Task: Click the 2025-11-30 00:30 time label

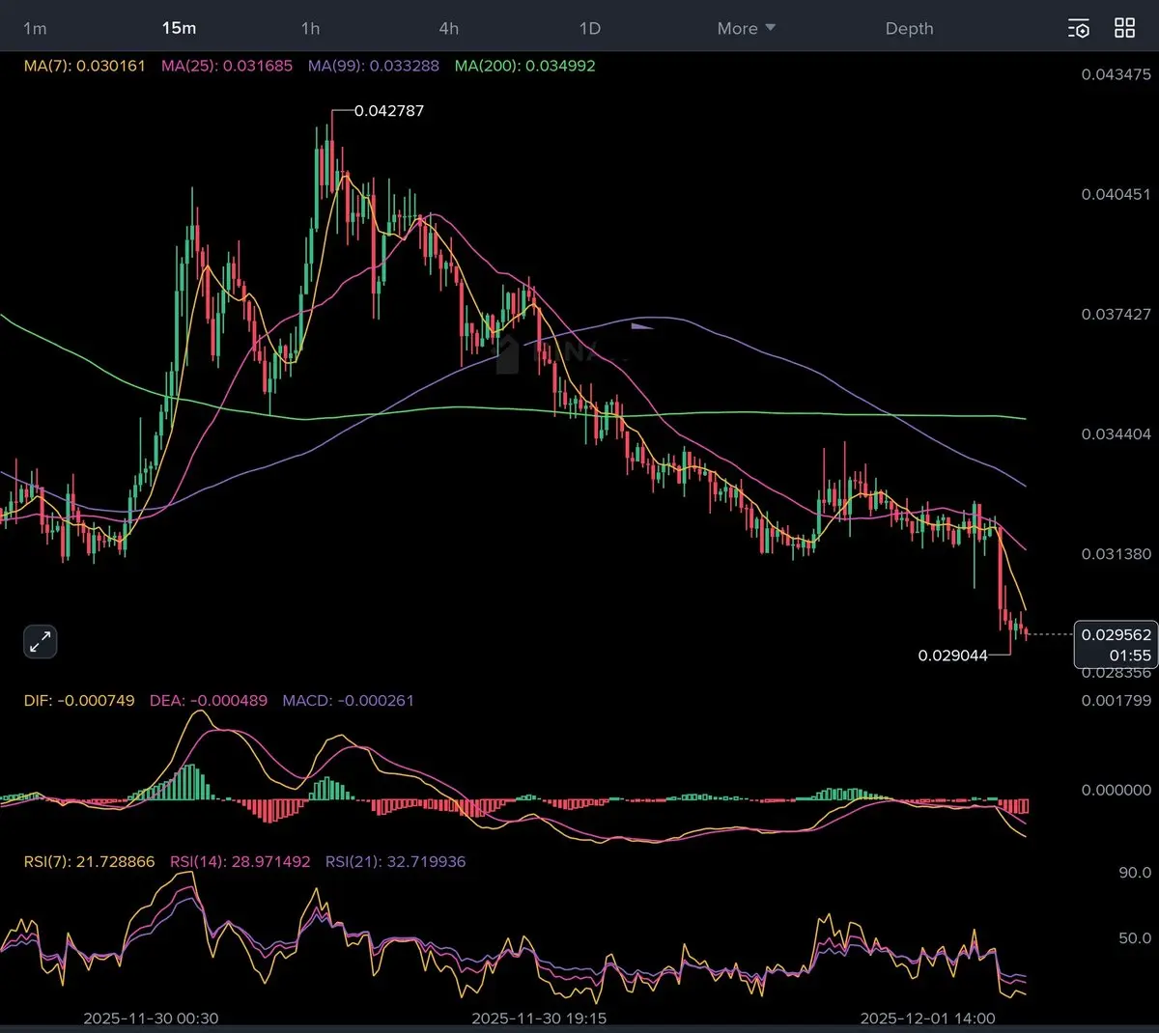Action: click(x=151, y=1018)
